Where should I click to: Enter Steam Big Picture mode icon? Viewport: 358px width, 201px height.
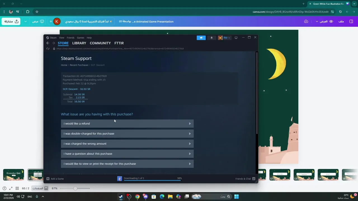click(236, 38)
